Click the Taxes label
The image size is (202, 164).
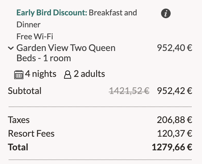[19, 120]
